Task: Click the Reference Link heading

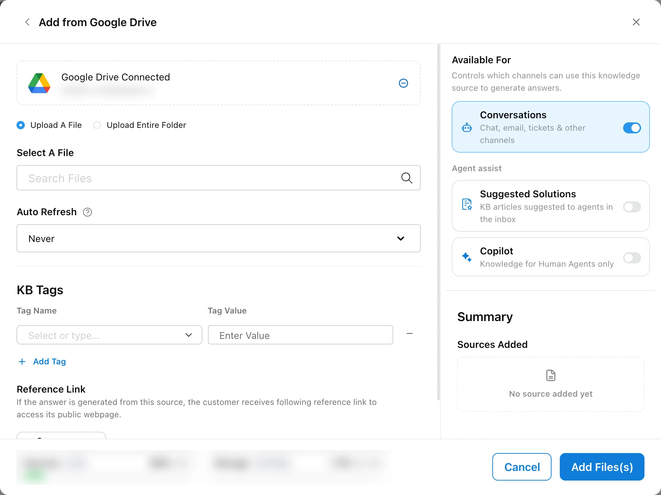Action: tap(51, 389)
